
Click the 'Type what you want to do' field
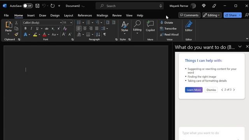point(212,133)
